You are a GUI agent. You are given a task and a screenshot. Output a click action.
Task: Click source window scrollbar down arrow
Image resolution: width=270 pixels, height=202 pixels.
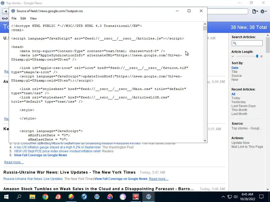pos(205,140)
